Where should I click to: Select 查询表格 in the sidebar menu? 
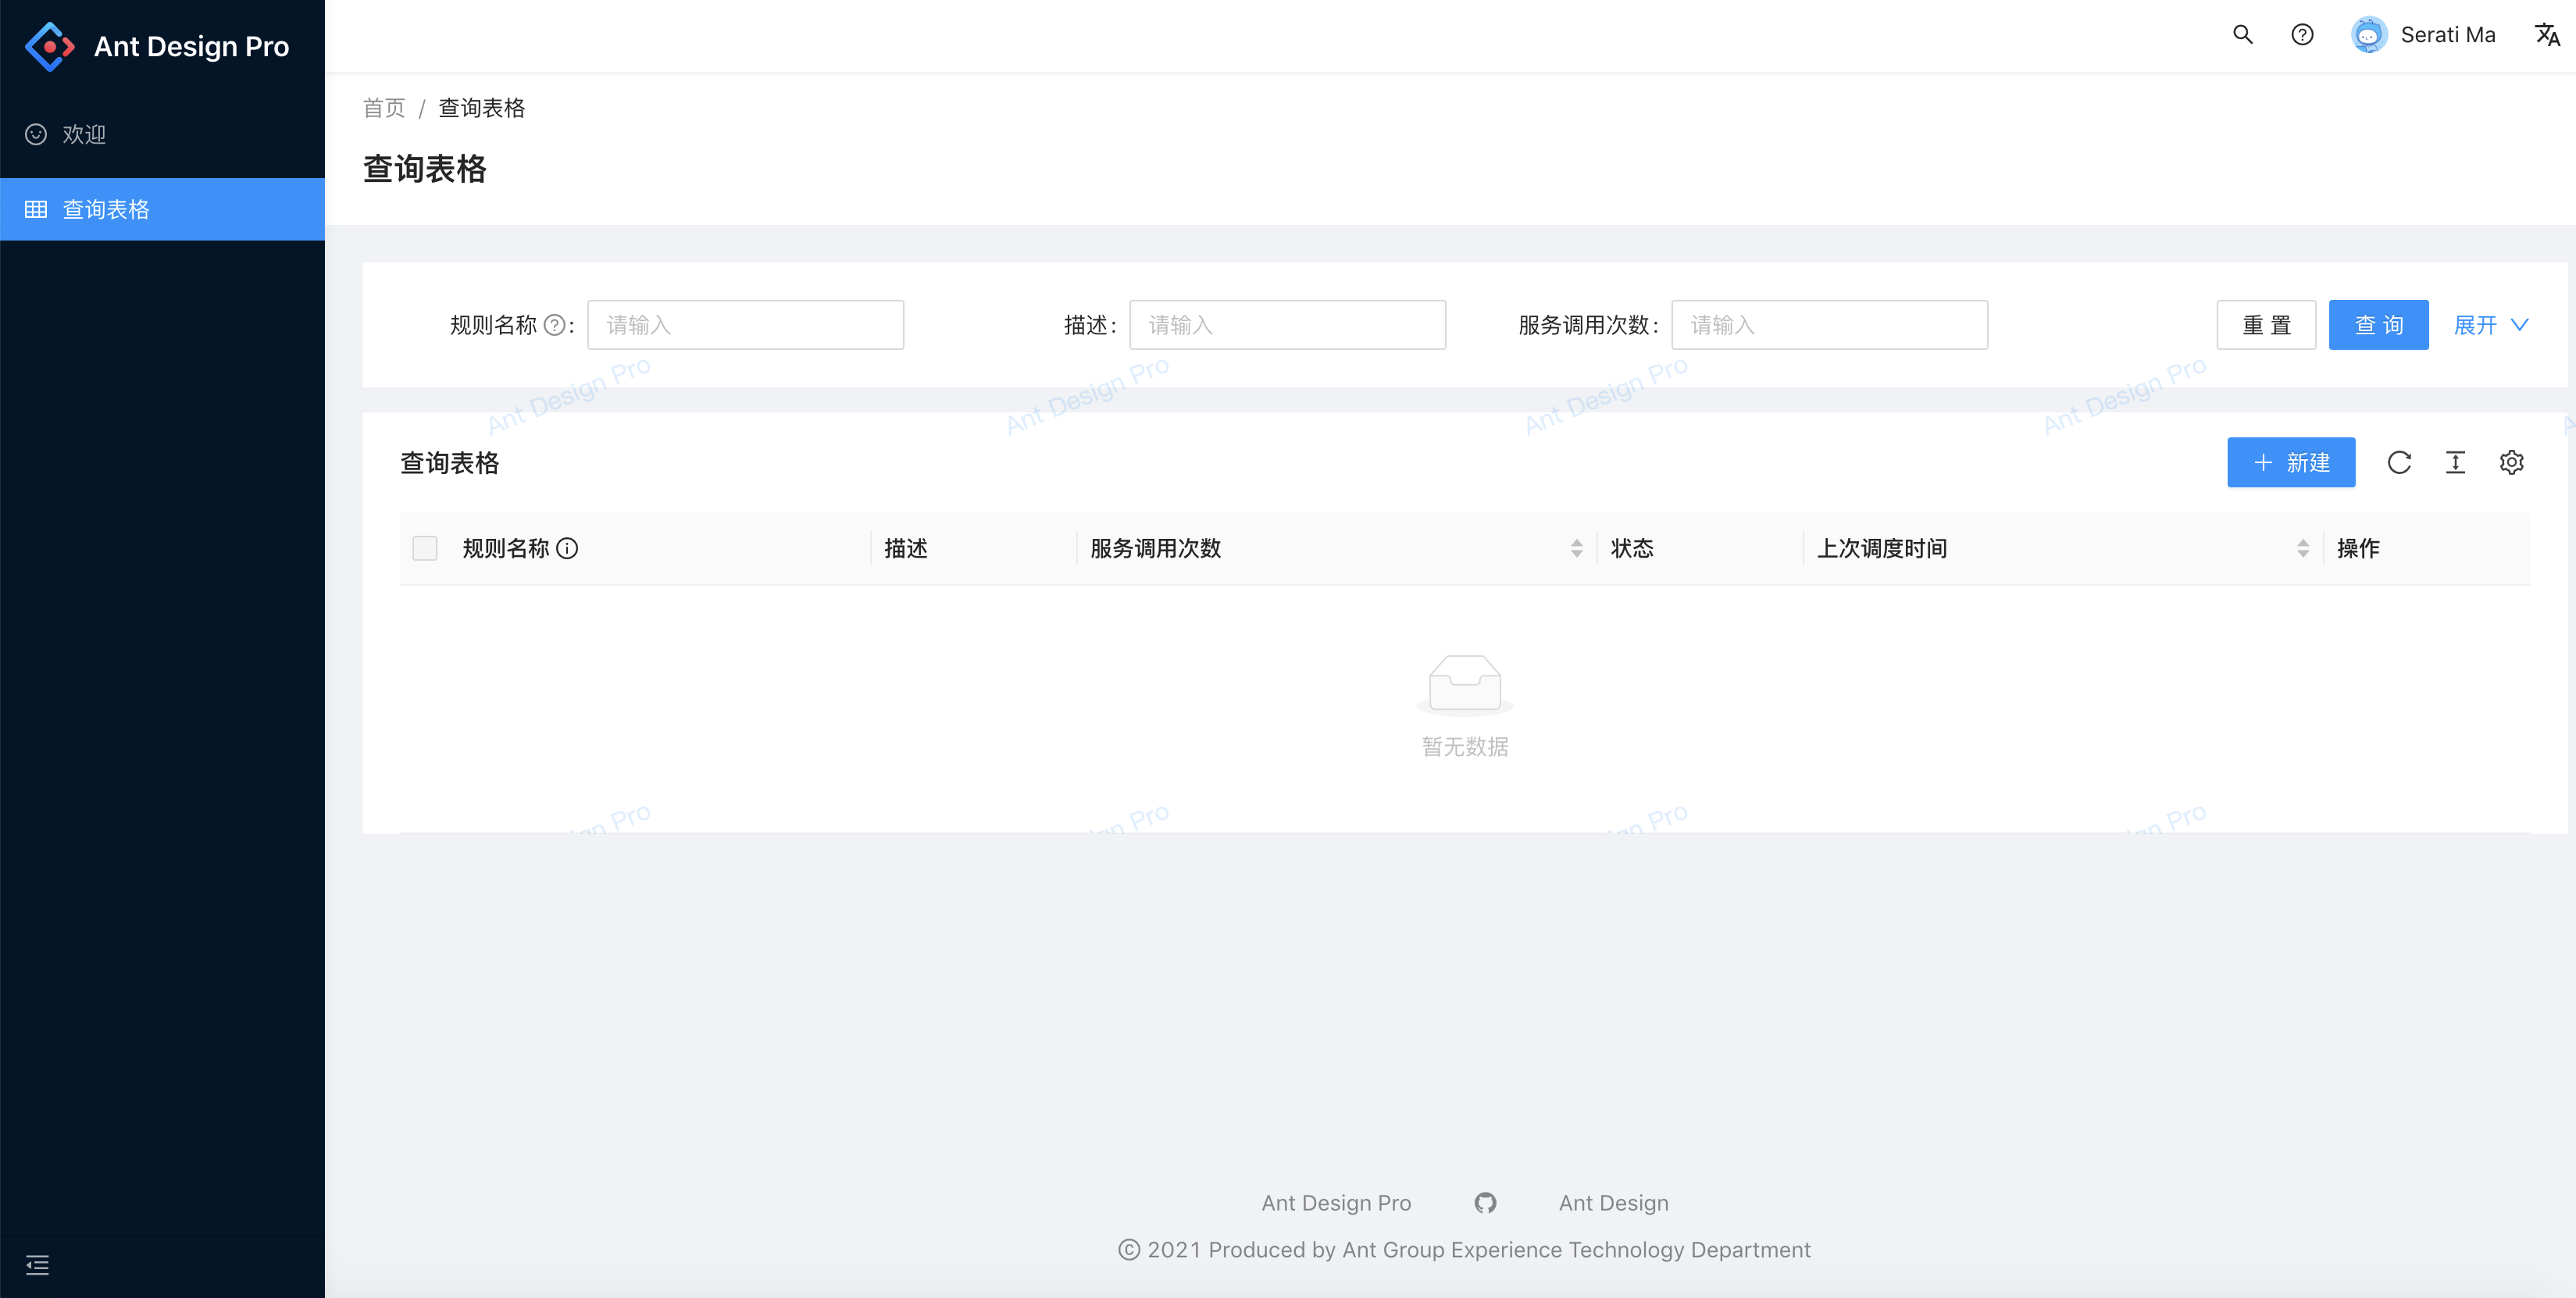pyautogui.click(x=105, y=209)
